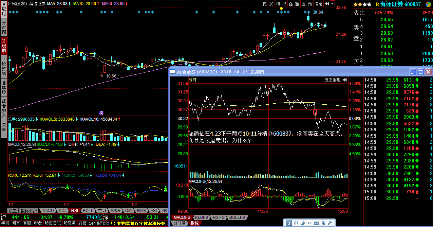Select the RSI indicator tab

point(74,211)
